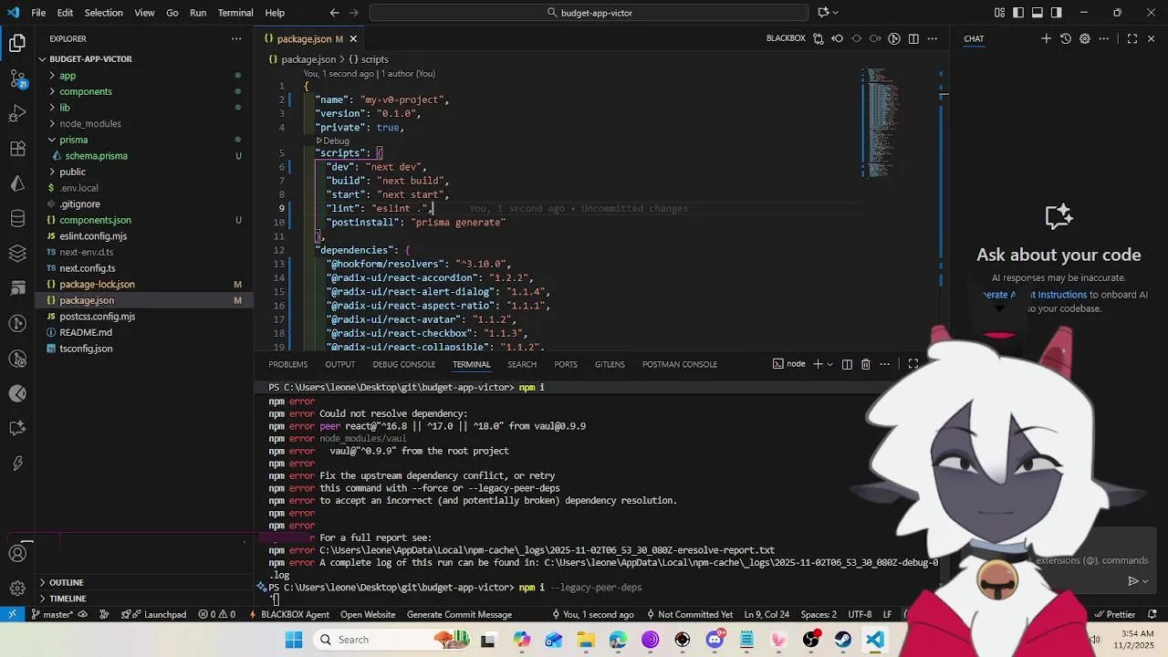The width and height of the screenshot is (1168, 657).
Task: Kill terminal with the trash icon
Action: click(866, 364)
